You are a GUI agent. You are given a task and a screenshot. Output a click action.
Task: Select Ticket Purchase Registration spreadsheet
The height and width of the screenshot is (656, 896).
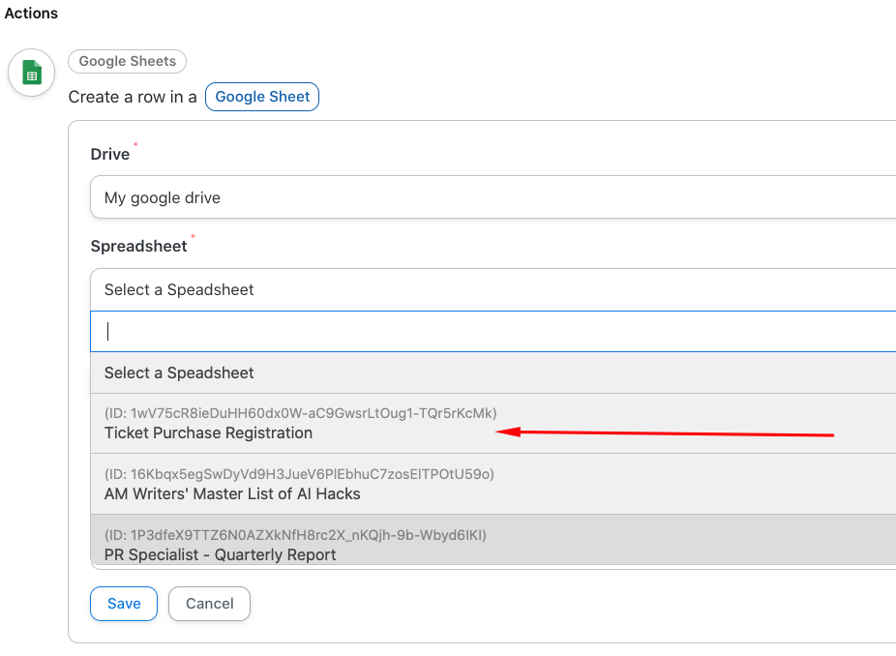coord(208,433)
